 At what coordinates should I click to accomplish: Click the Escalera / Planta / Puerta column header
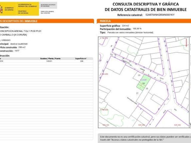50,59
